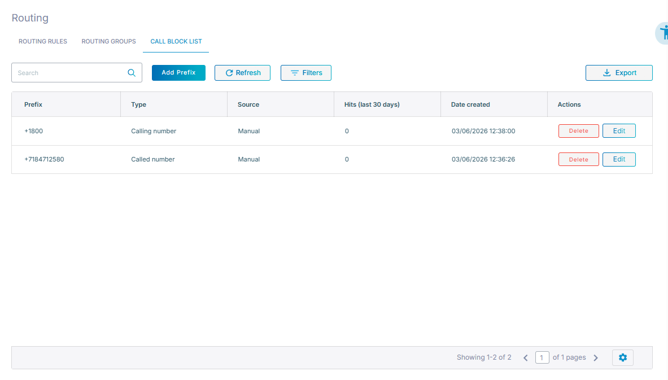The width and height of the screenshot is (668, 380).
Task: Delete the +7184712580 prefix
Action: (579, 159)
